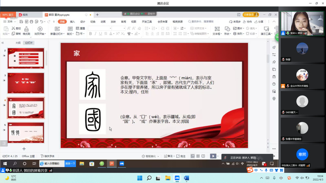Screen dimensions: 326x183
Task: Click the Print icon in quick toolbar
Action: point(31,22)
